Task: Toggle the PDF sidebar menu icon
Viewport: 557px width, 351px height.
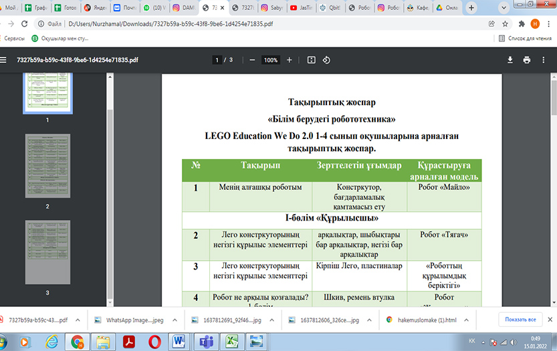Action: 4,60
